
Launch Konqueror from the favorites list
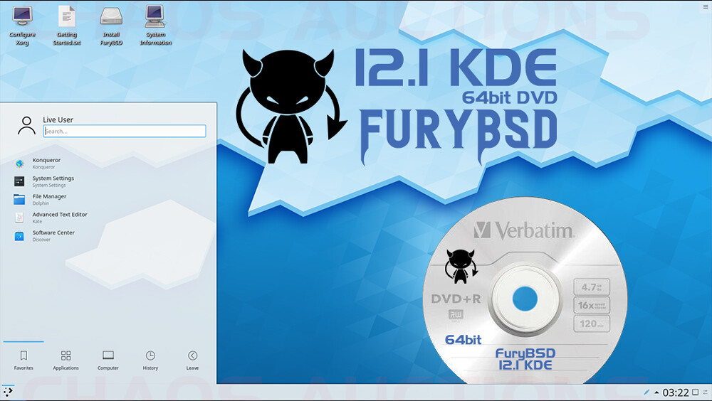coord(109,164)
